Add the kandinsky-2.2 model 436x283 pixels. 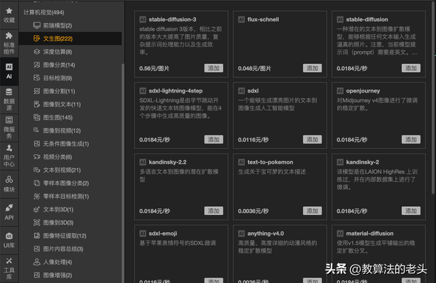click(x=213, y=211)
